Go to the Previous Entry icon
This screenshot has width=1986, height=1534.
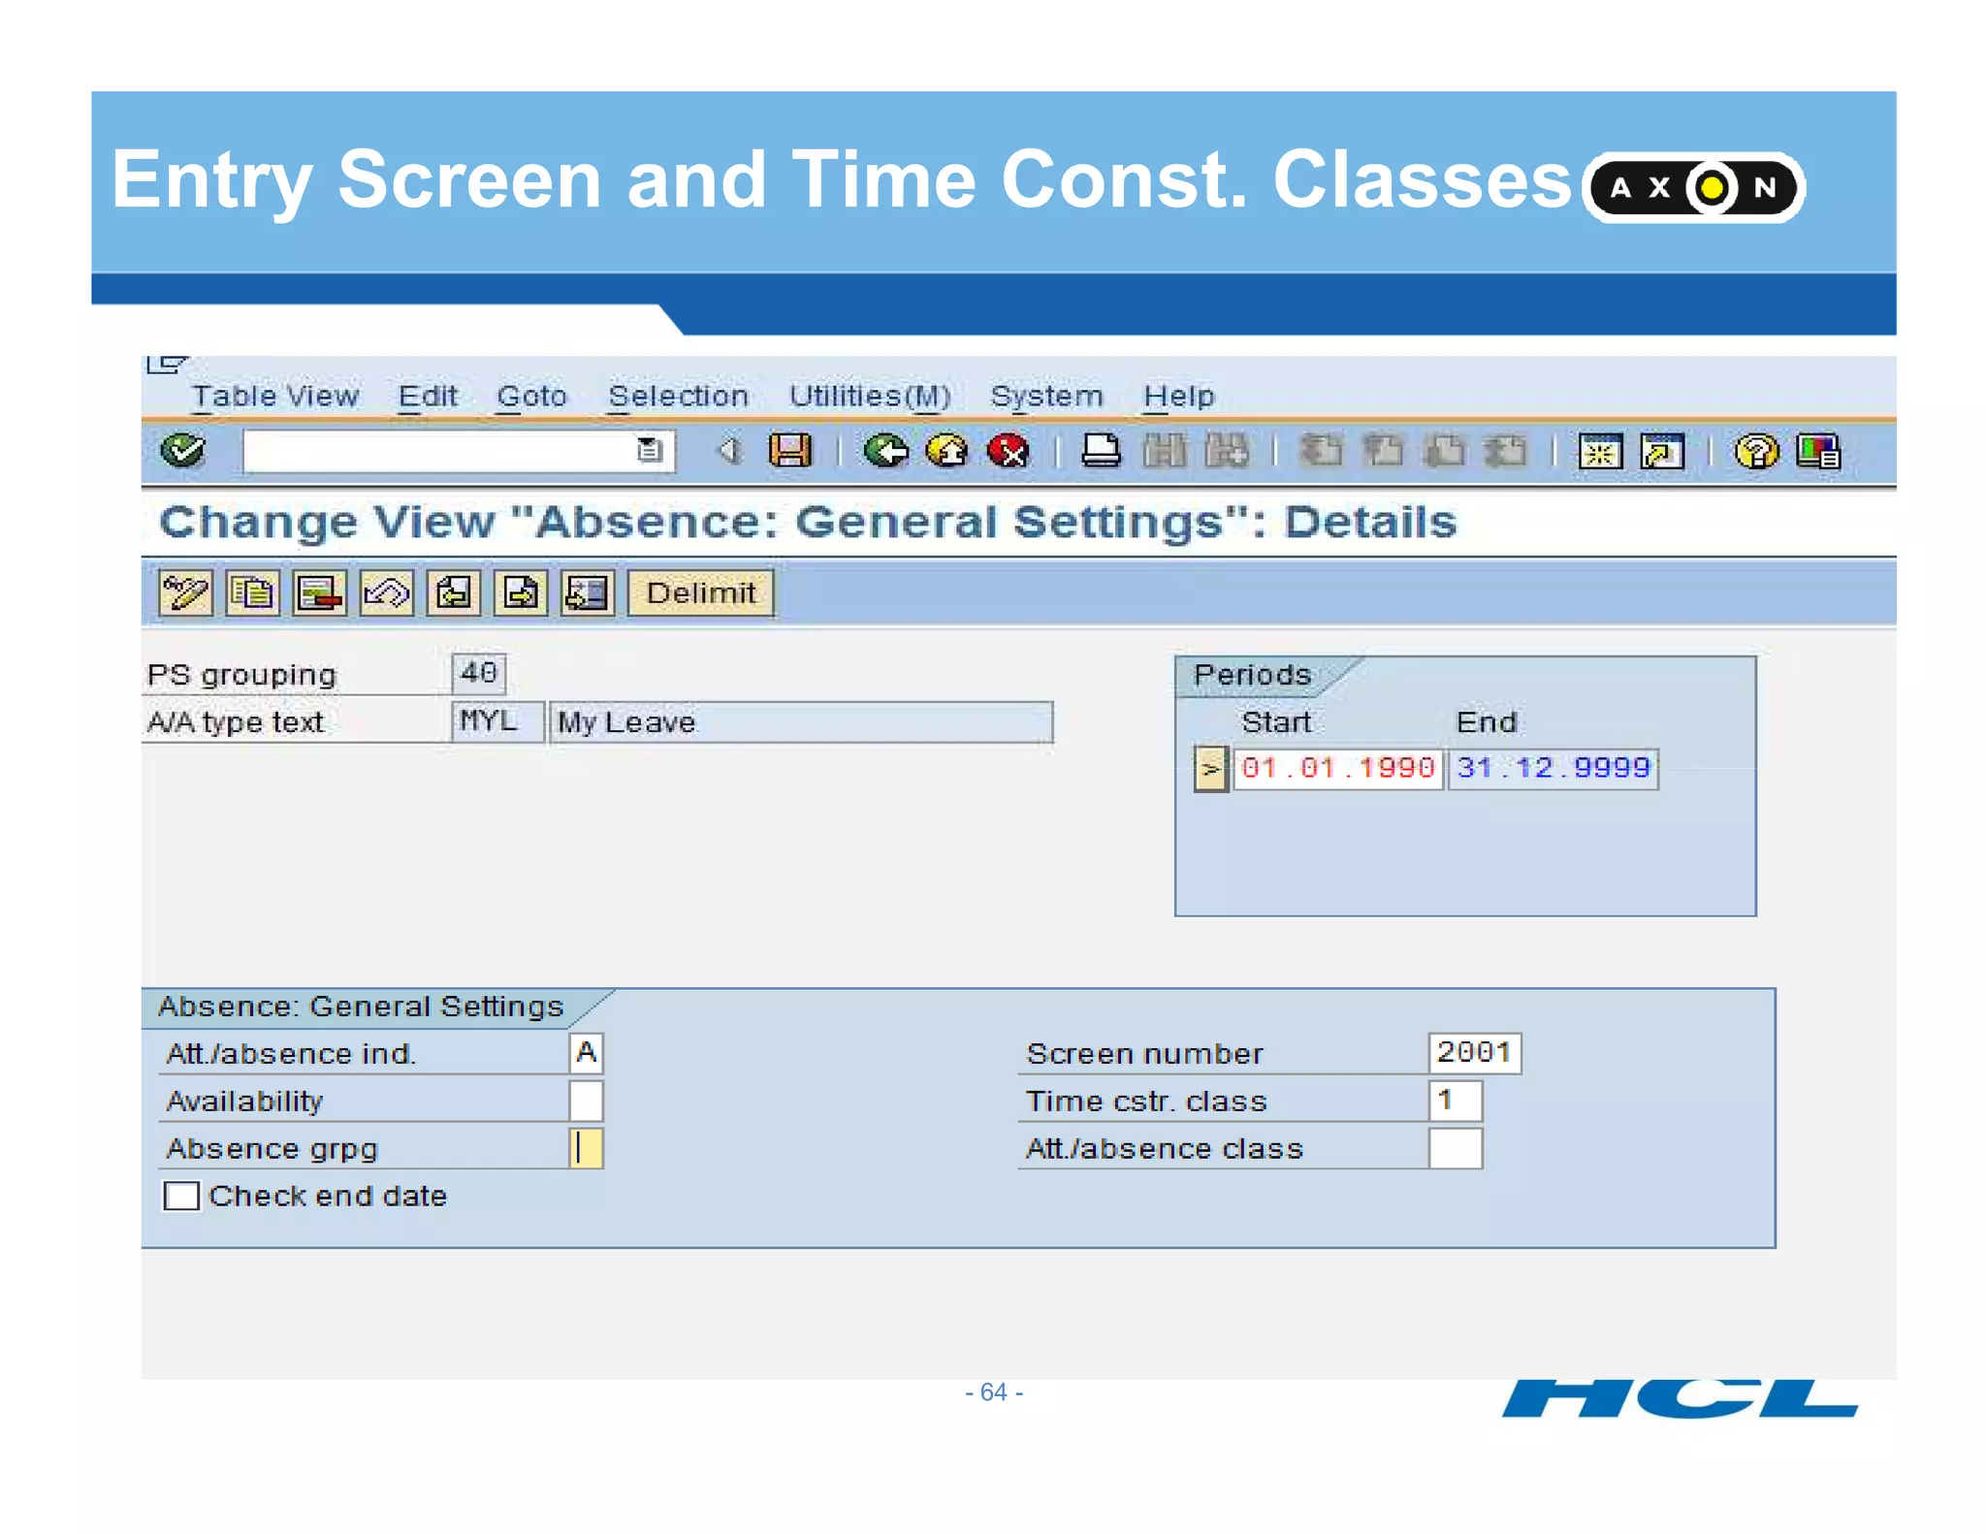[x=454, y=592]
